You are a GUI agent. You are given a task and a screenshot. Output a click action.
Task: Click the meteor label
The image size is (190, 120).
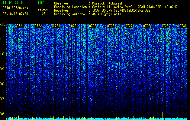(x=43, y=9)
